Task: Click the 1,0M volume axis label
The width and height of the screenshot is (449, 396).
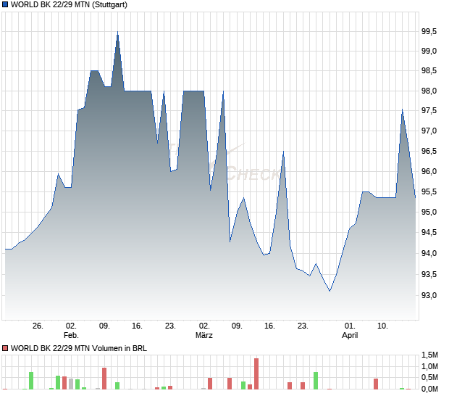Action: click(x=429, y=366)
